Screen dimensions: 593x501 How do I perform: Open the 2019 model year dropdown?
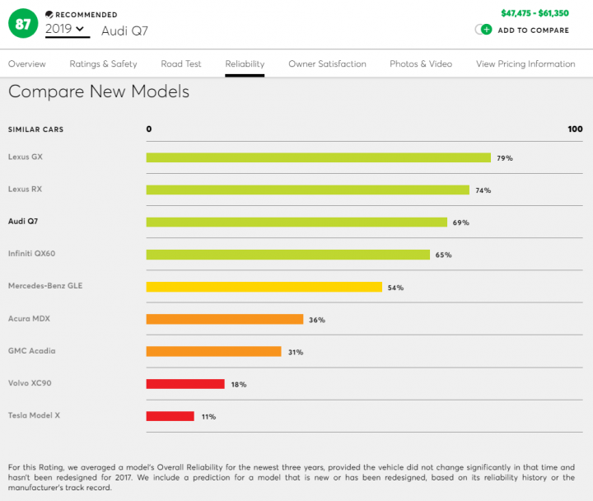click(x=68, y=30)
